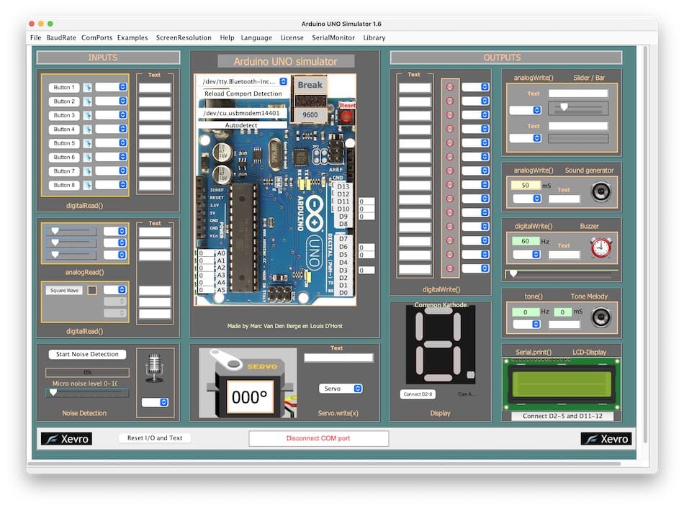Viewport: 684px width, 508px height.
Task: Click the slider below the Buzzer panel
Action: click(x=562, y=274)
